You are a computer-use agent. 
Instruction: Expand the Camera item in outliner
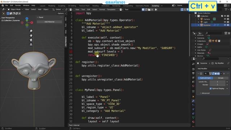click(199, 19)
